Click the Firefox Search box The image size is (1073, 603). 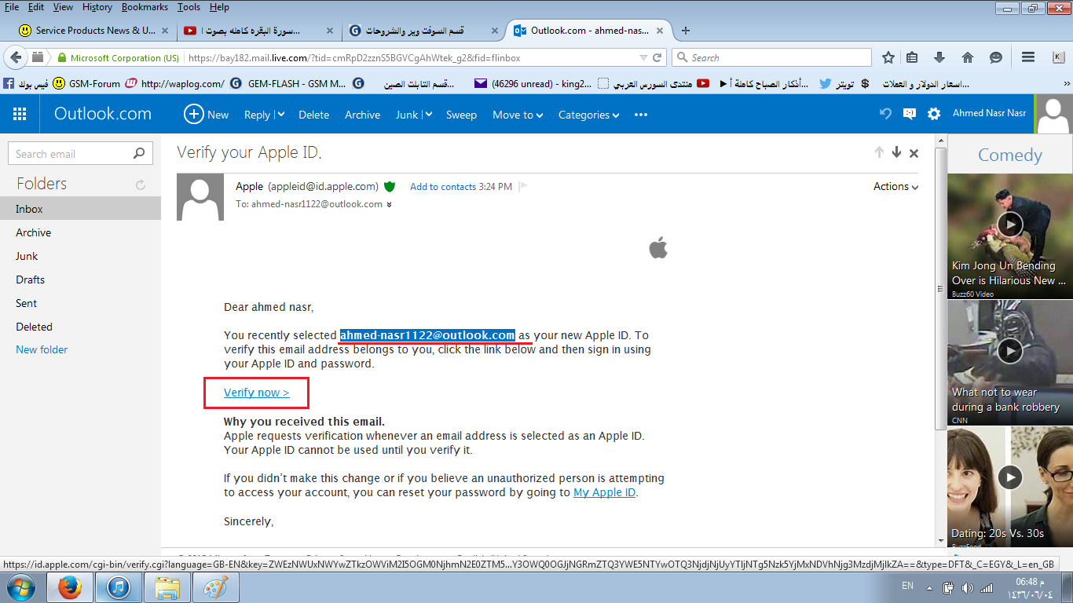(771, 57)
